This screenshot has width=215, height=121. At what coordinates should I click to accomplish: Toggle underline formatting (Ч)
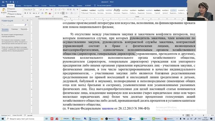coord(30,13)
